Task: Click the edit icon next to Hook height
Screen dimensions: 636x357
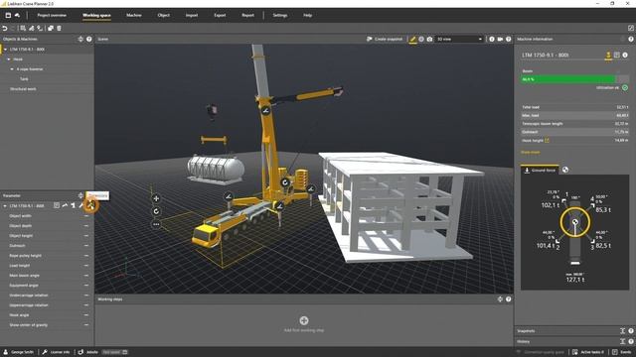Action: coord(547,141)
